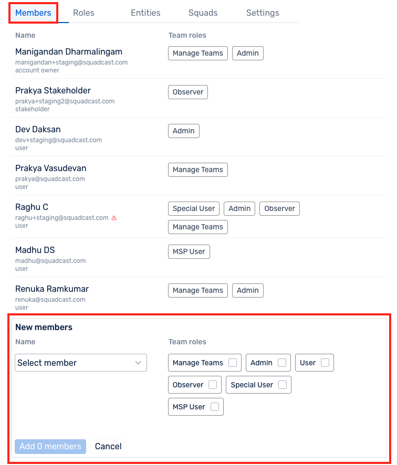The image size is (397, 465).
Task: Click Madhu DS's MSP User role tag
Action: pyautogui.click(x=189, y=251)
